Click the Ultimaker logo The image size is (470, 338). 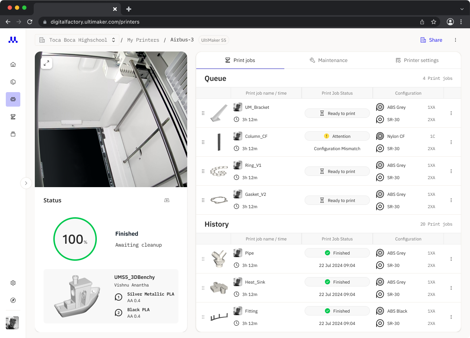pos(13,40)
